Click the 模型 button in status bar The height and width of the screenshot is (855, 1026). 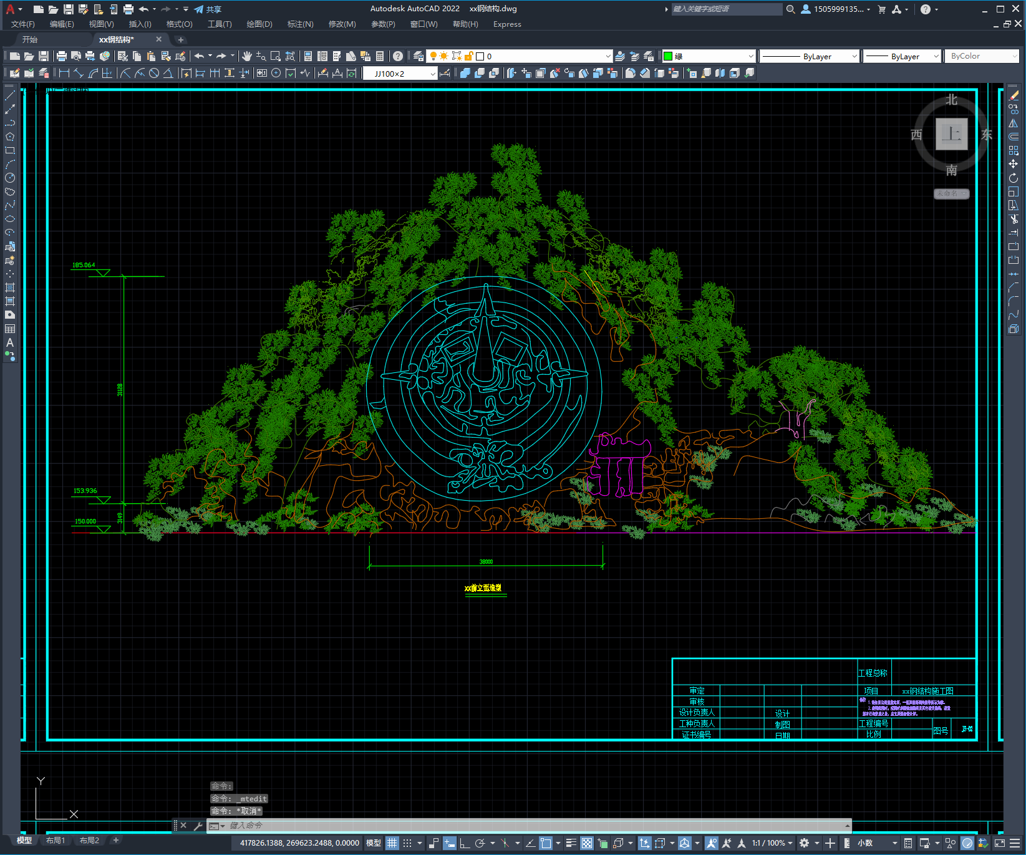pos(374,843)
